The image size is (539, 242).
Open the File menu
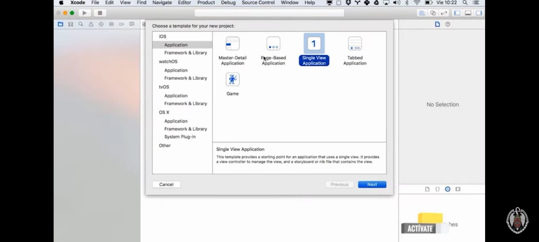click(x=95, y=3)
